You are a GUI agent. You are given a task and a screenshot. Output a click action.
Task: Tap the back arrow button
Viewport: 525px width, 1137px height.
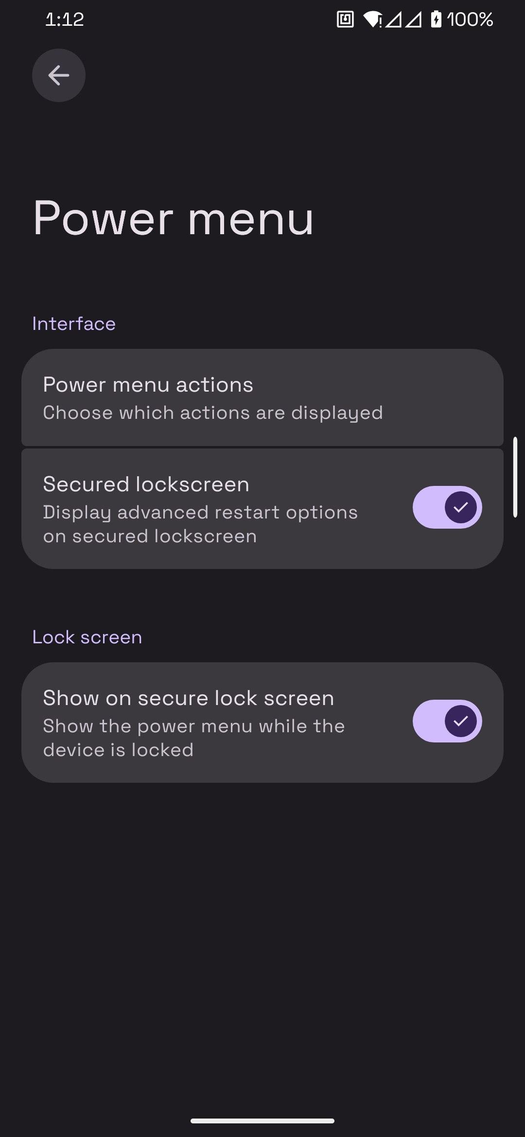click(x=59, y=75)
